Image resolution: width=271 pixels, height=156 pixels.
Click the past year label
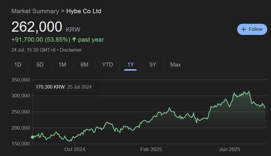pos(91,40)
